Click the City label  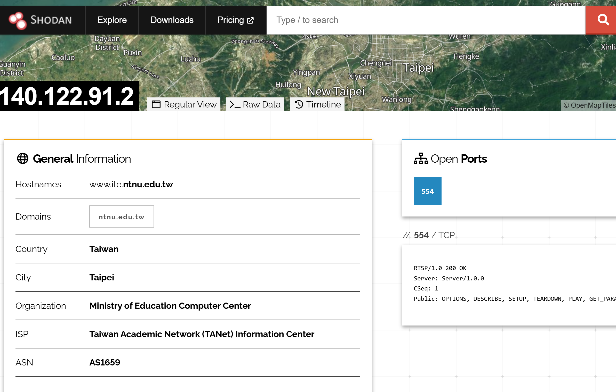23,277
